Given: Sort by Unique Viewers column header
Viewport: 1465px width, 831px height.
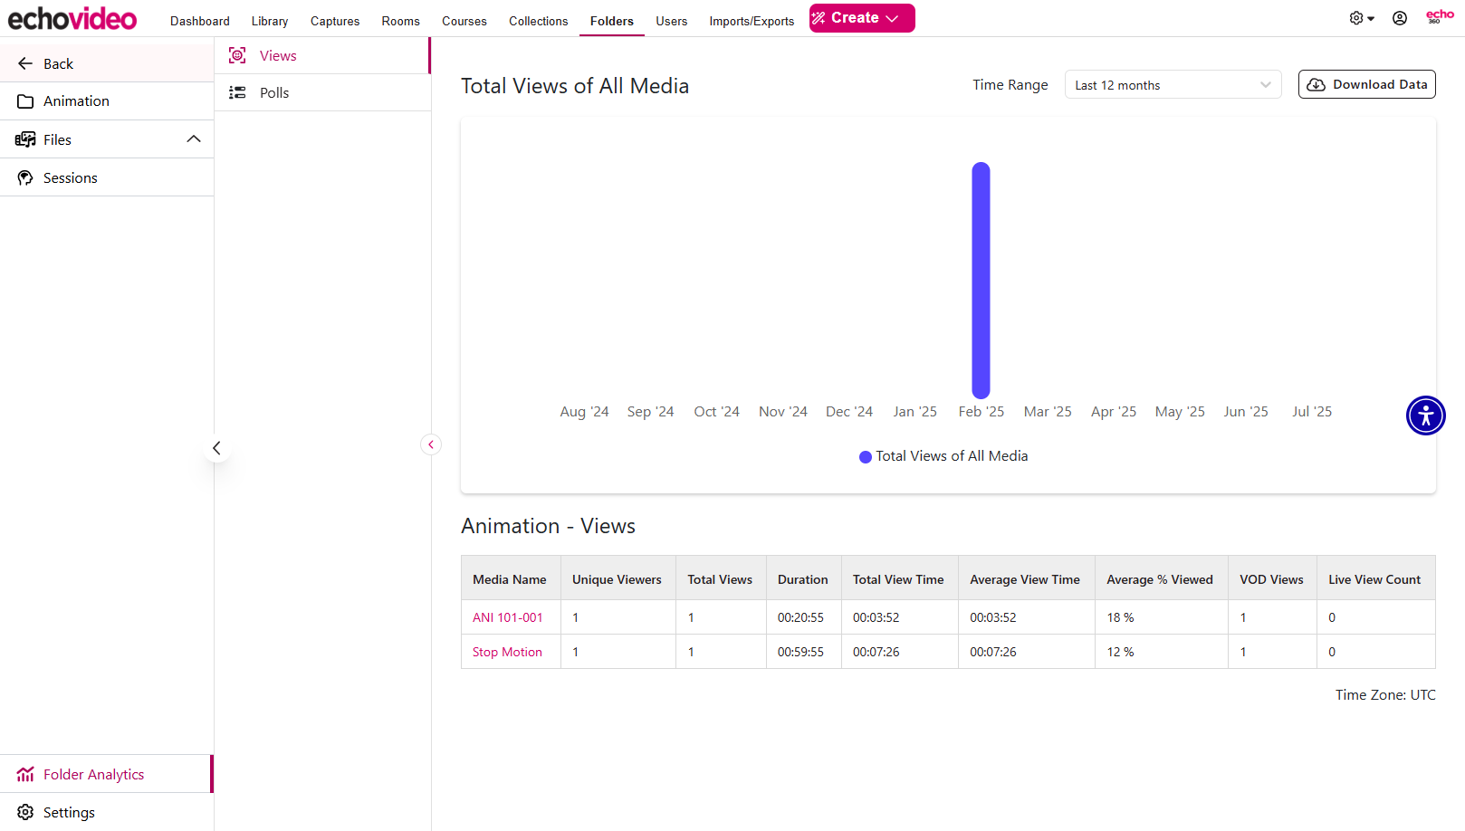Looking at the screenshot, I should [617, 579].
